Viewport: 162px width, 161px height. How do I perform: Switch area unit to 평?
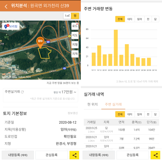click(x=75, y=16)
